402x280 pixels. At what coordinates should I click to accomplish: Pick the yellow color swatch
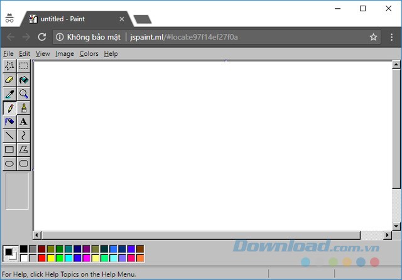pos(51,258)
